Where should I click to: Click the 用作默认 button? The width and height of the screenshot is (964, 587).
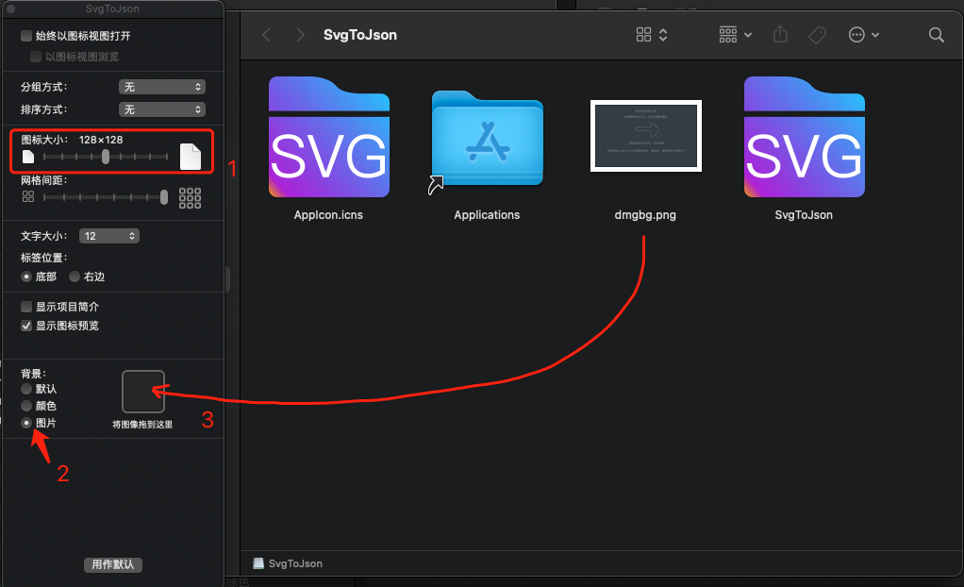click(113, 564)
